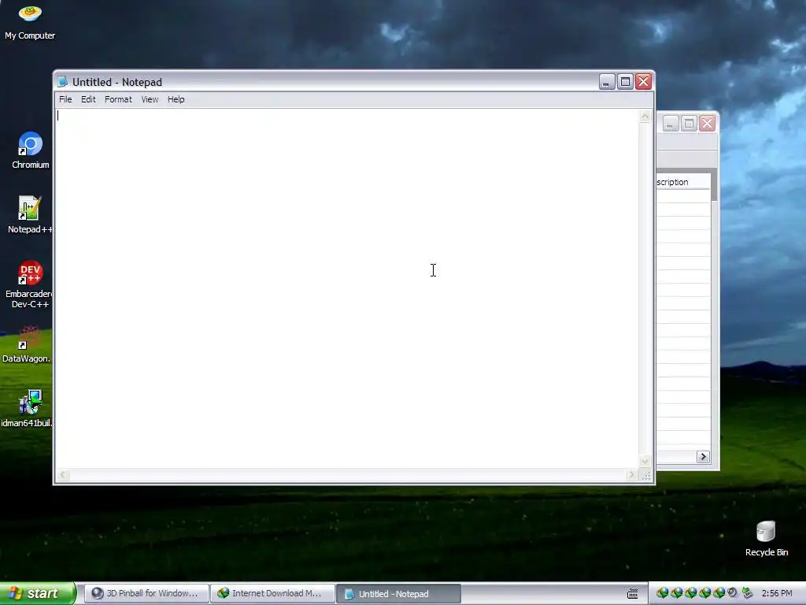Click the on-screen keyboard taskbar icon

point(632,594)
